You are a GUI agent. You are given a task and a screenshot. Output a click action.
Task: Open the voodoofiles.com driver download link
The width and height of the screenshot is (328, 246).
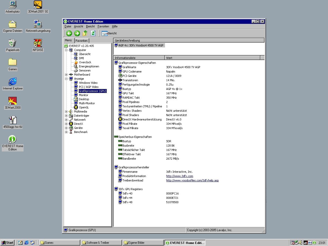pyautogui.click(x=192, y=180)
